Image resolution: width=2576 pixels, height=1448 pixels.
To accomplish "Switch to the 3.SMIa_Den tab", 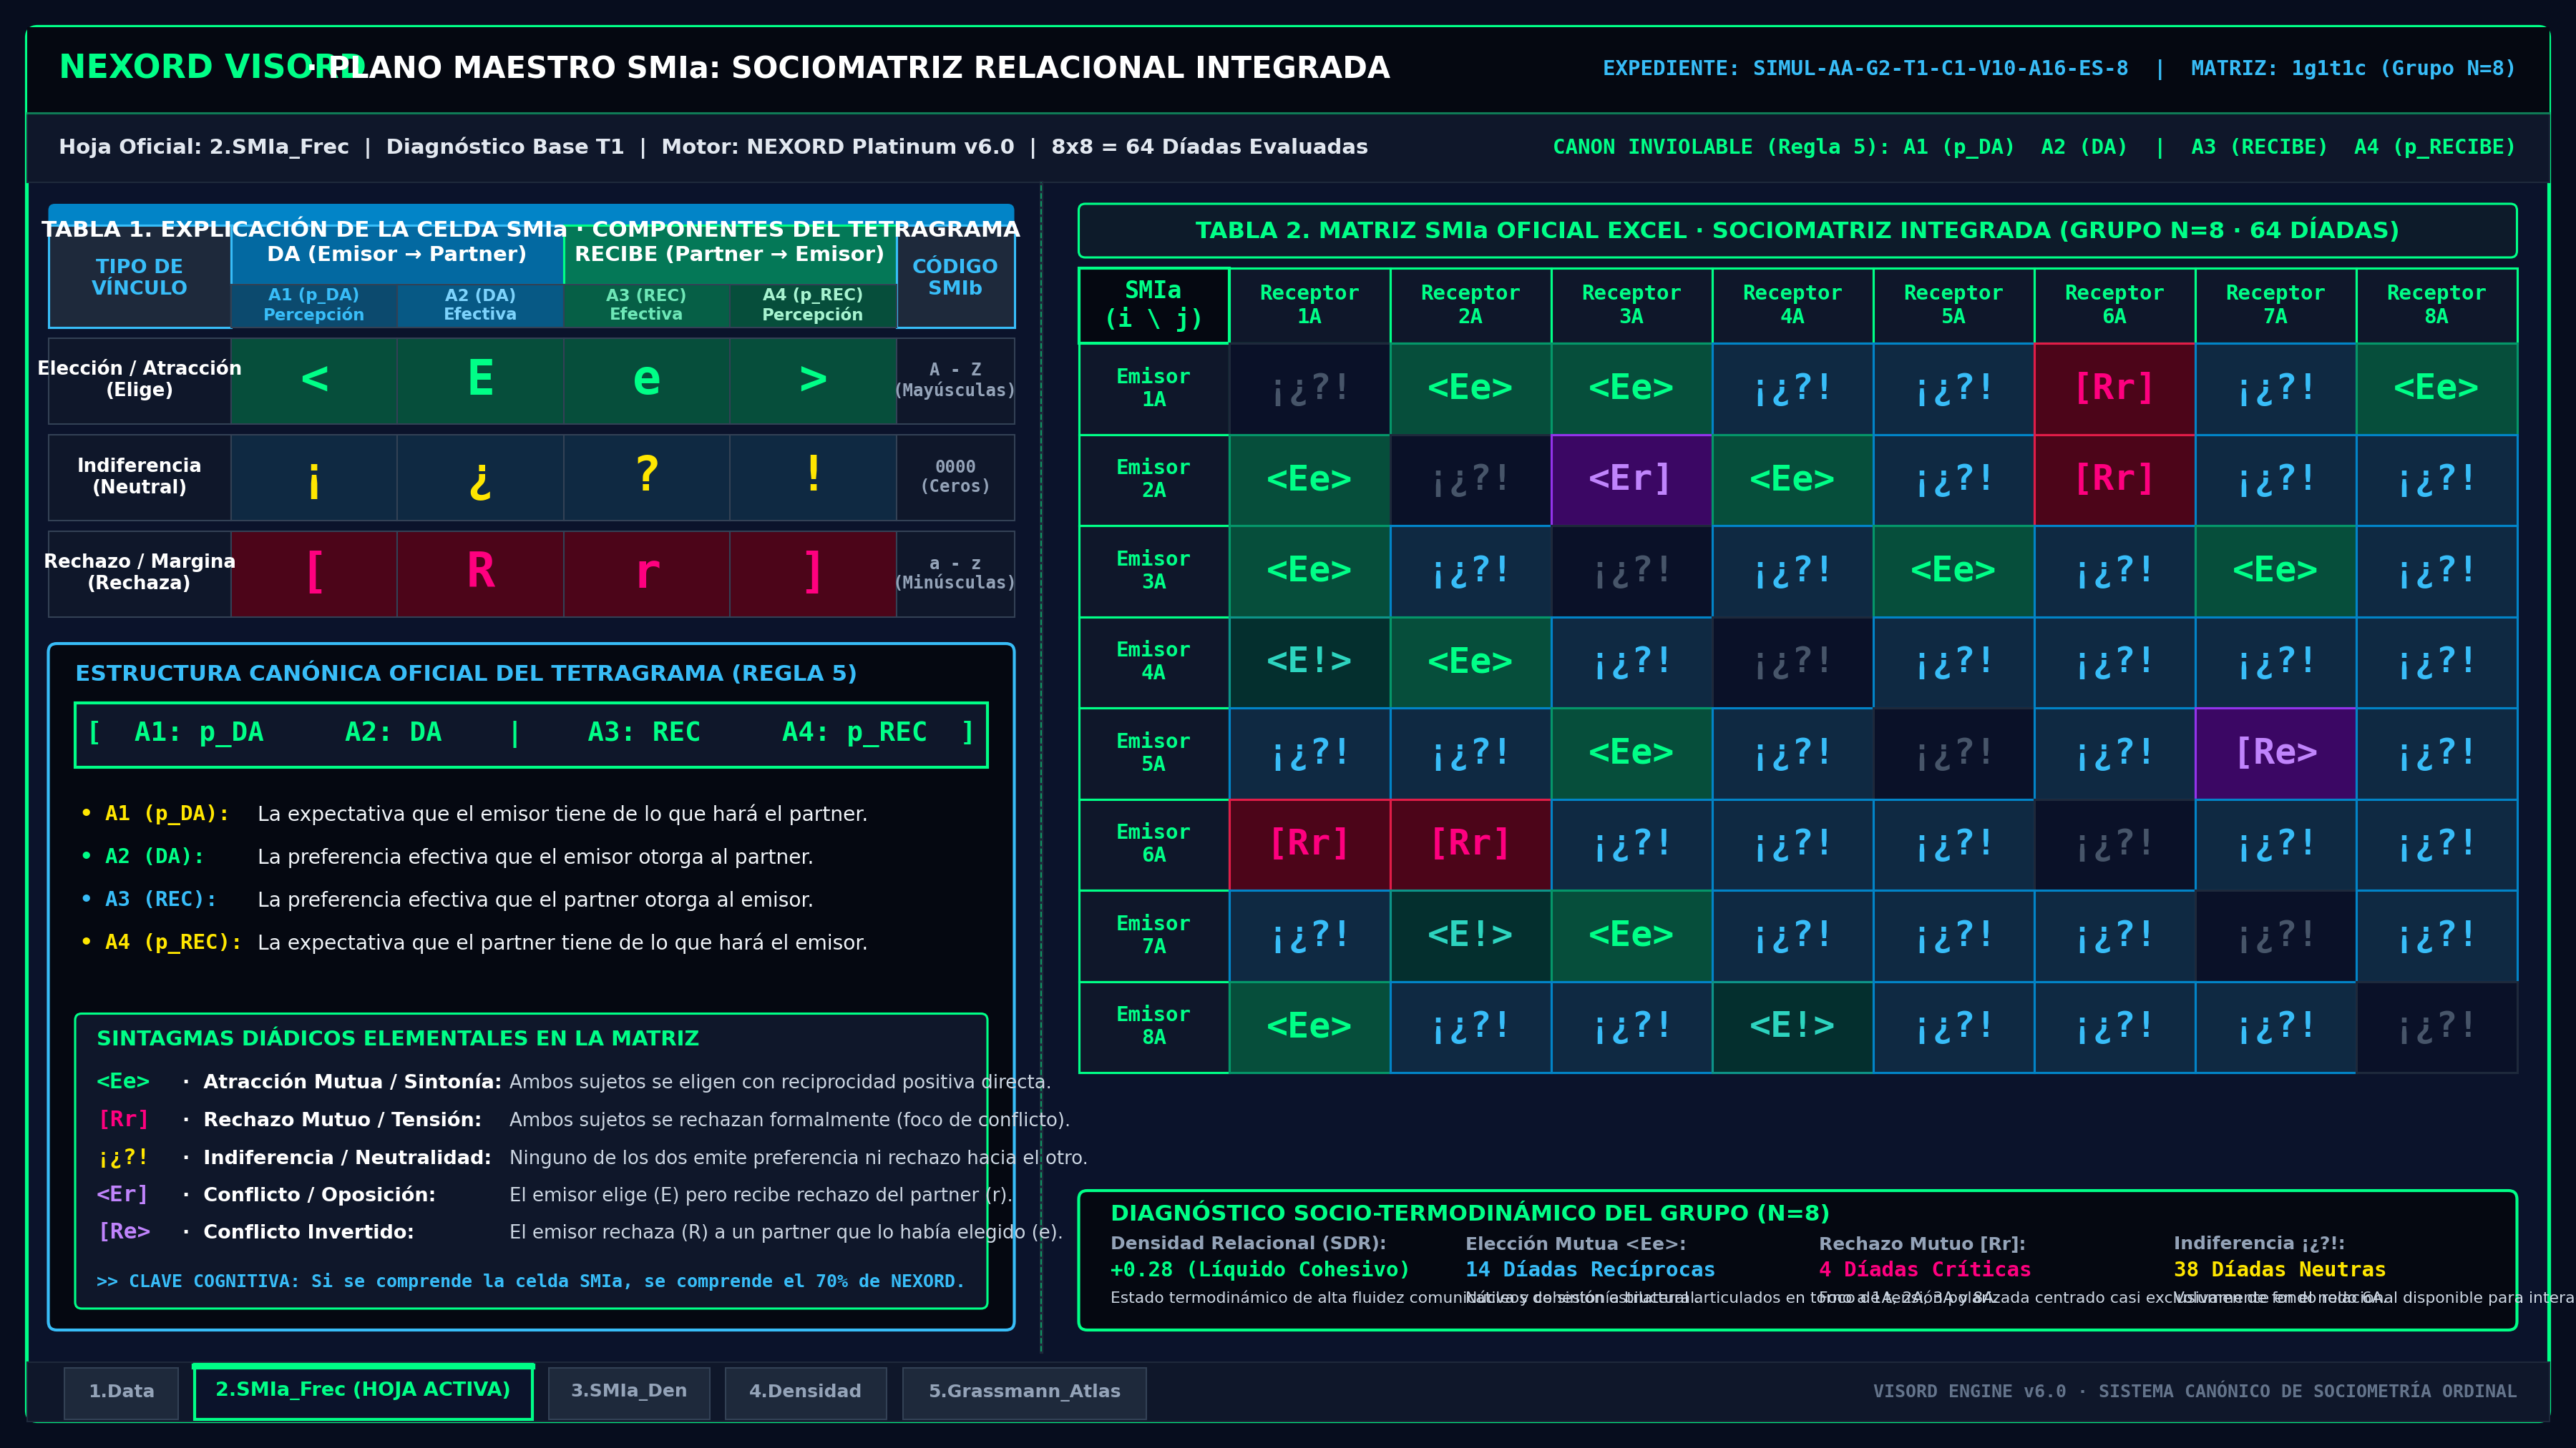I will tap(629, 1392).
